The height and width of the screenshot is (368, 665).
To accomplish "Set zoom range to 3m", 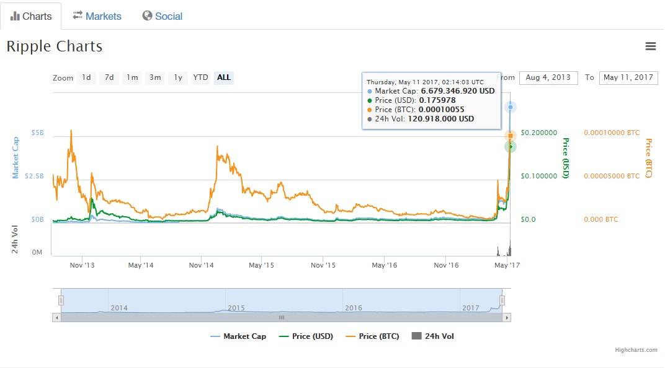I will tap(155, 77).
